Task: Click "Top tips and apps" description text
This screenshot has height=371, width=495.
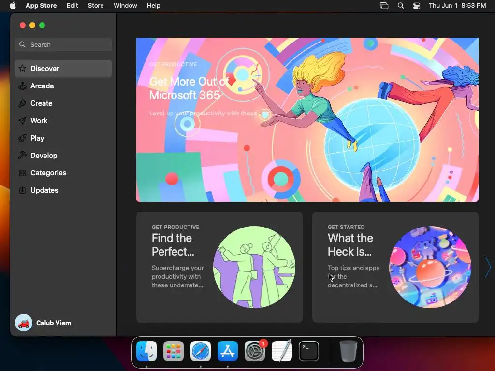Action: coord(353,276)
